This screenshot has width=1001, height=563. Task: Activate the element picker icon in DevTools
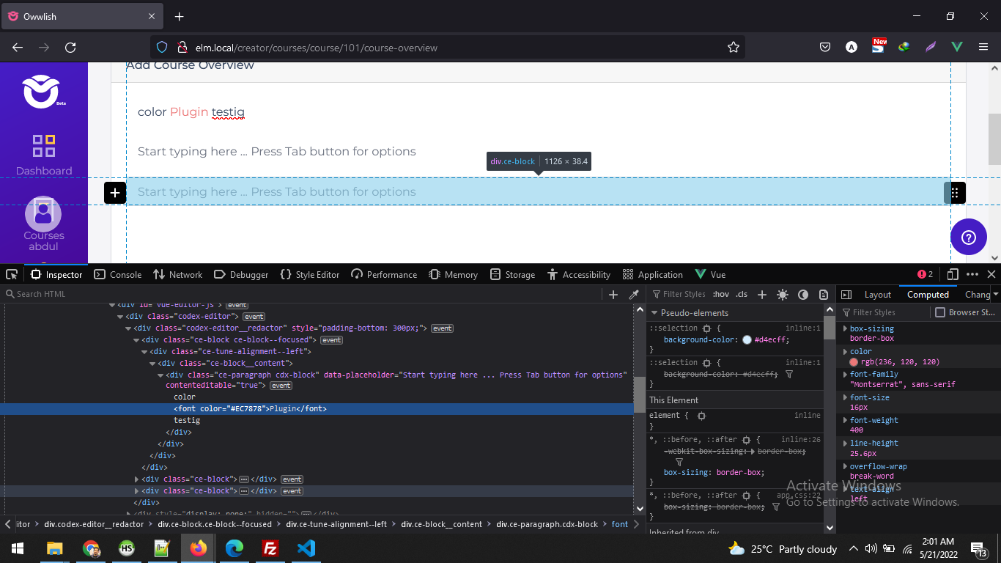tap(12, 274)
